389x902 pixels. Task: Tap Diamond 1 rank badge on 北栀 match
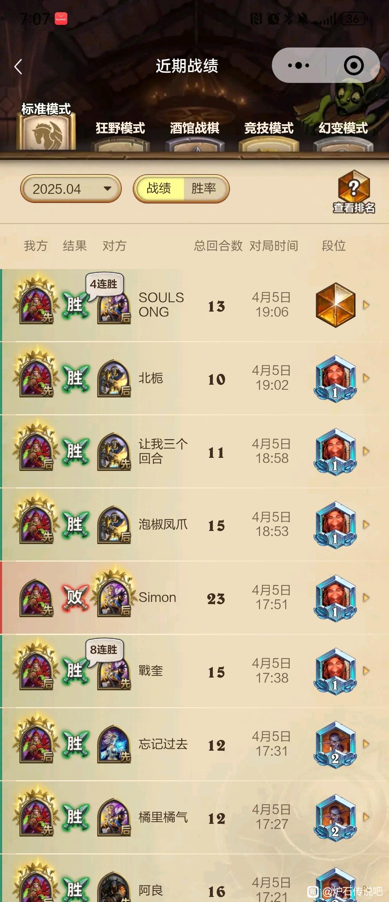coord(336,378)
